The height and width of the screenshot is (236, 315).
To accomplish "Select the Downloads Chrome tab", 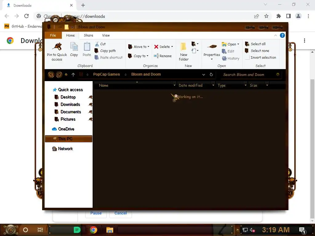I will click(x=39, y=6).
